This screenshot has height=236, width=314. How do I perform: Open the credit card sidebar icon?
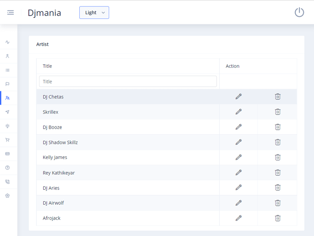7,154
